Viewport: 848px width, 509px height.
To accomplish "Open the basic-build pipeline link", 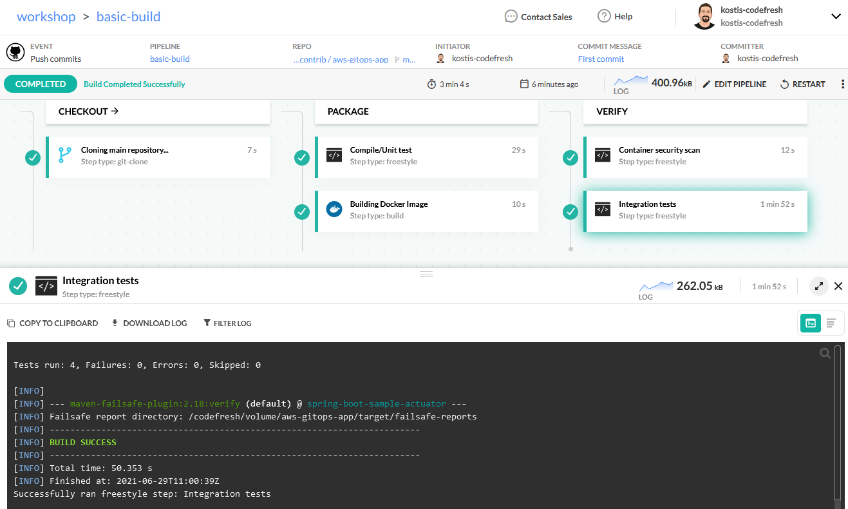I will click(170, 59).
